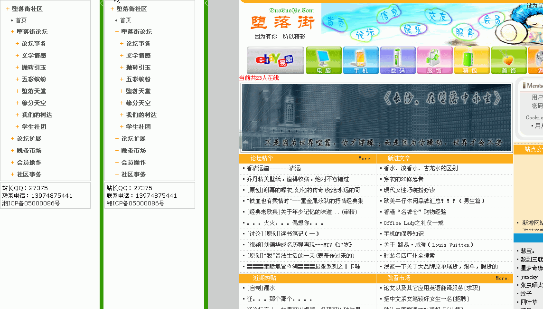Select the 手机 mobile phone category icon
Viewport: 543px width, 309px height.
tap(361, 60)
